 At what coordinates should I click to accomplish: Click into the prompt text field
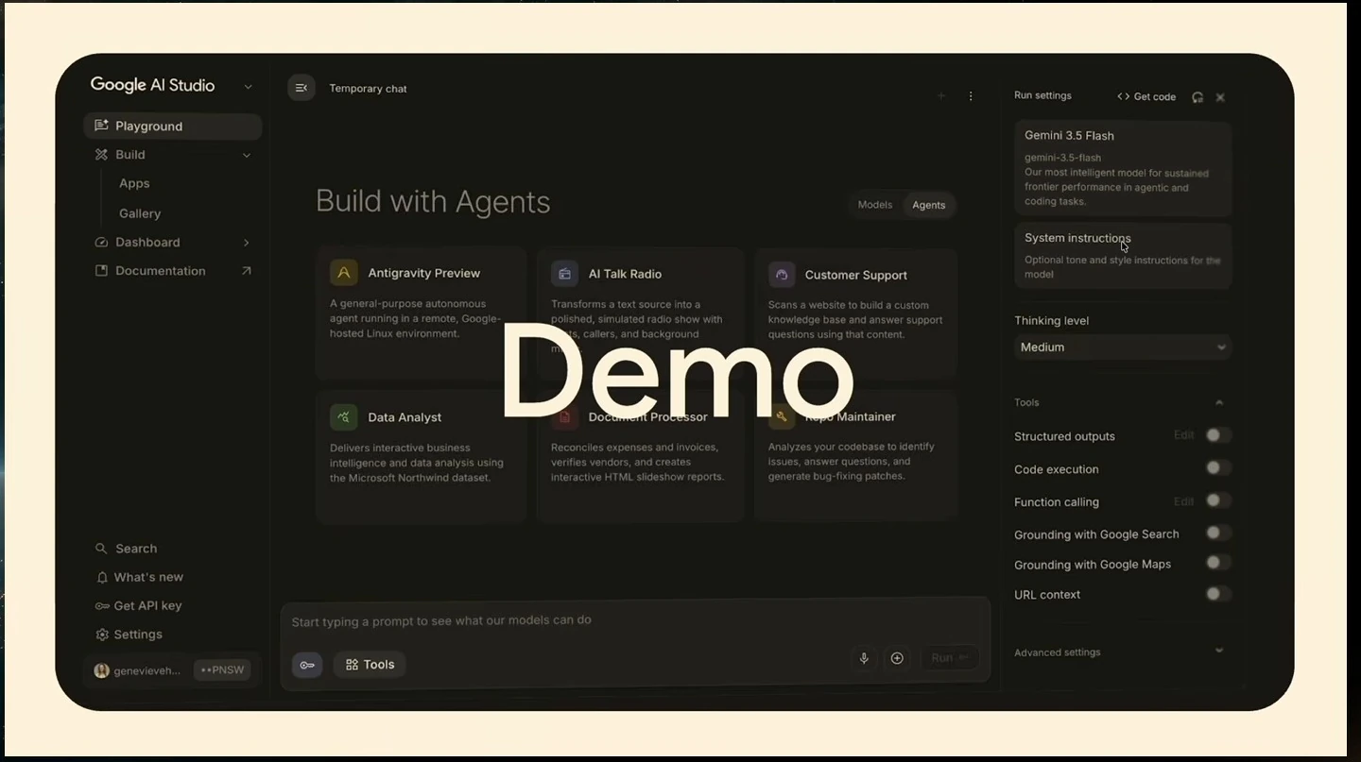point(635,620)
